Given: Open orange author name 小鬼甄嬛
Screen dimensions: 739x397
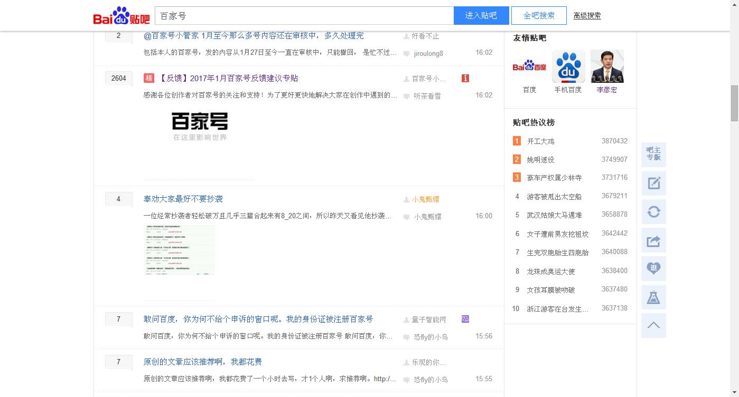Looking at the screenshot, I should [425, 199].
